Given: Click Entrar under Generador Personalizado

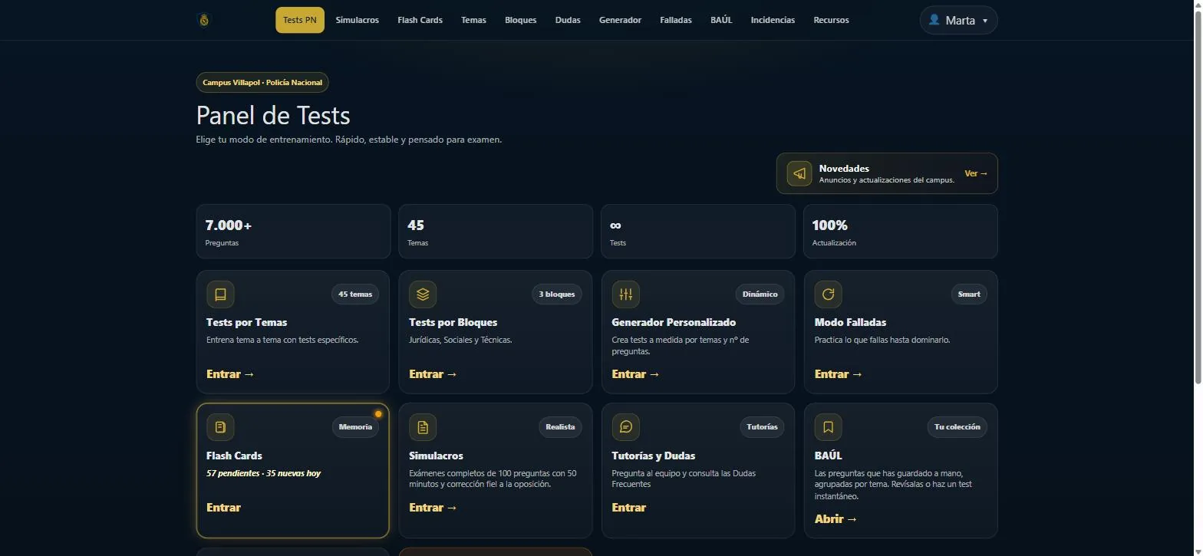Looking at the screenshot, I should pyautogui.click(x=635, y=374).
